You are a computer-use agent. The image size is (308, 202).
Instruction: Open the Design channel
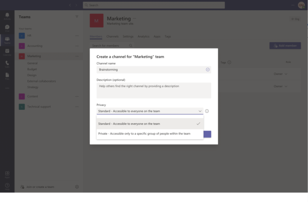32,75
